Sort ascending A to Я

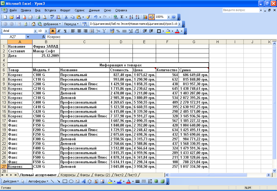click(131, 17)
